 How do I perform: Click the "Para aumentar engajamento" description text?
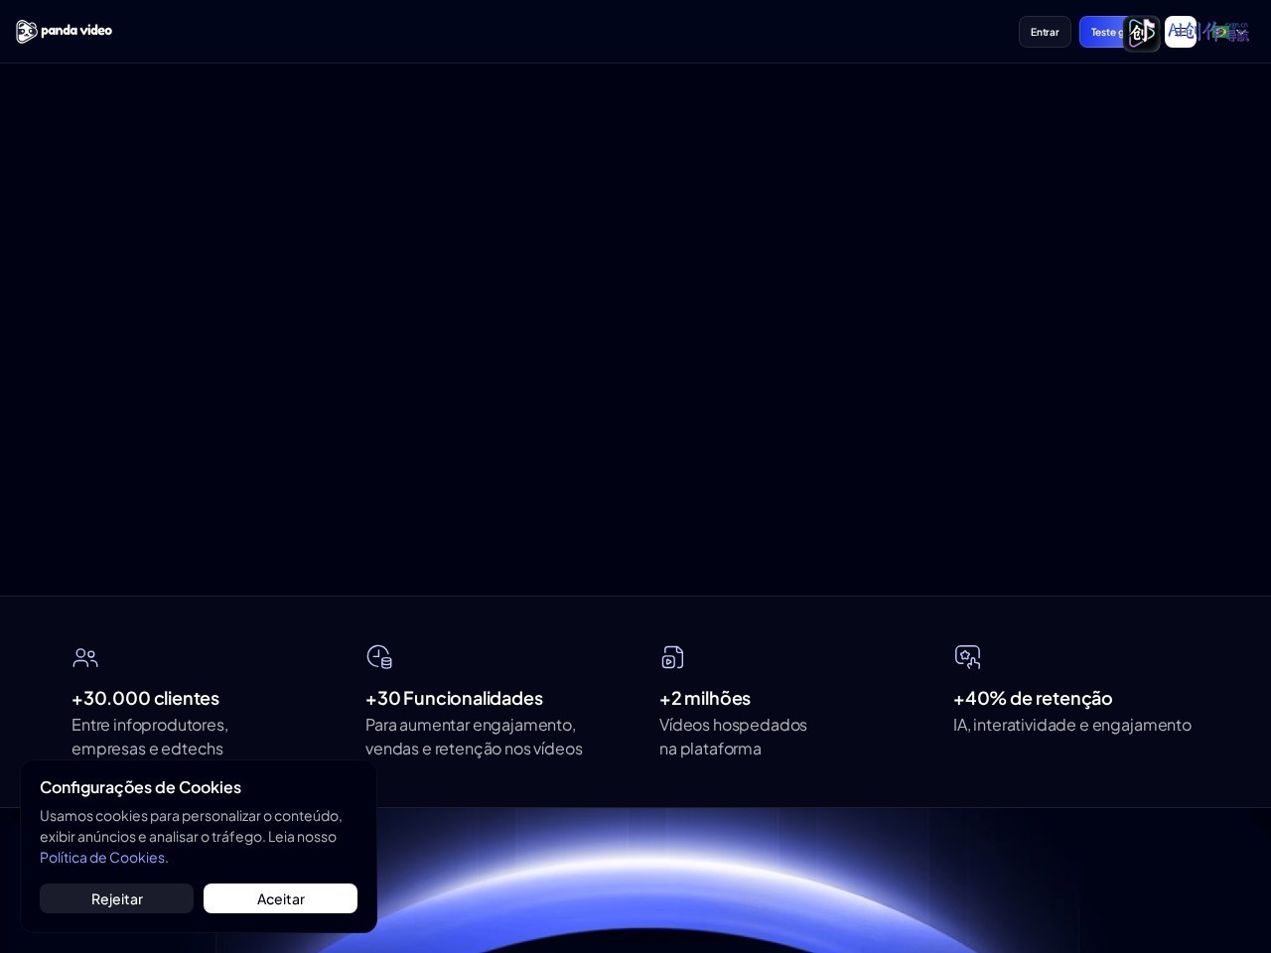tap(474, 737)
